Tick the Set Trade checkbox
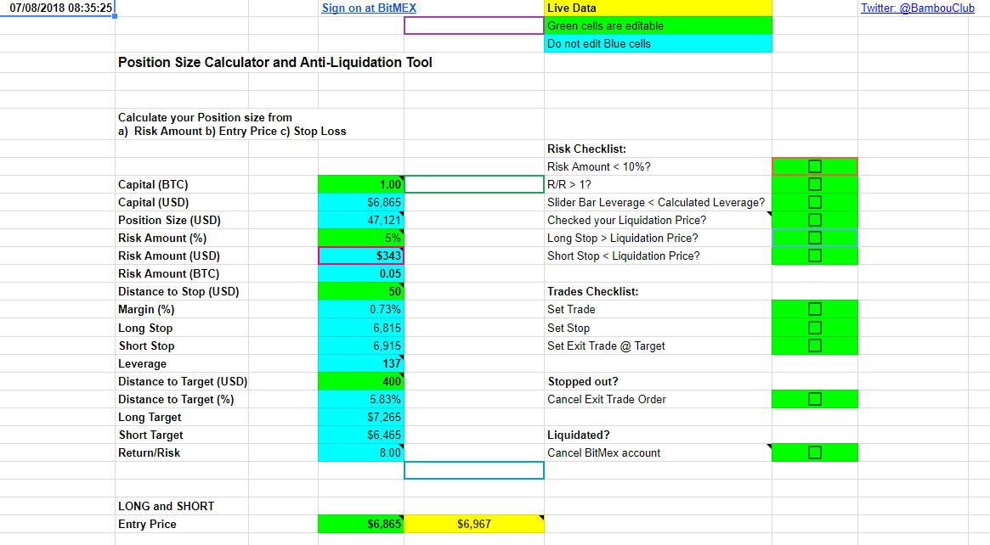This screenshot has width=990, height=545. pyautogui.click(x=814, y=309)
